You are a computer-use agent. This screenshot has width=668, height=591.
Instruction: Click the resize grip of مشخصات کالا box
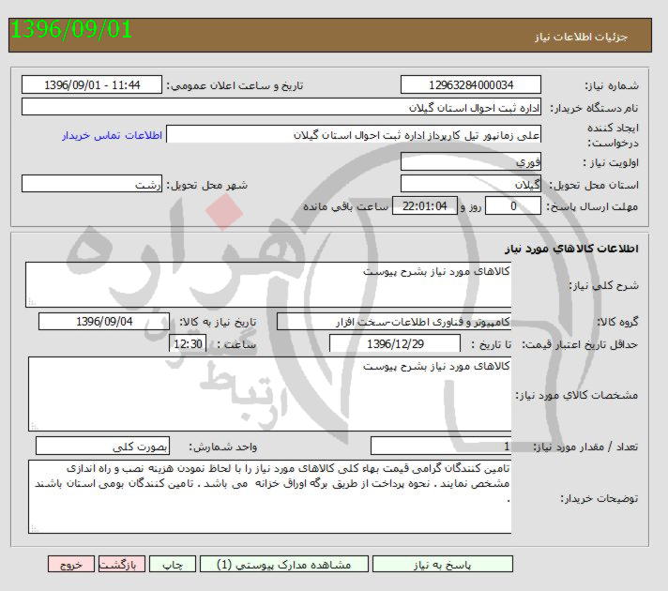[x=35, y=426]
